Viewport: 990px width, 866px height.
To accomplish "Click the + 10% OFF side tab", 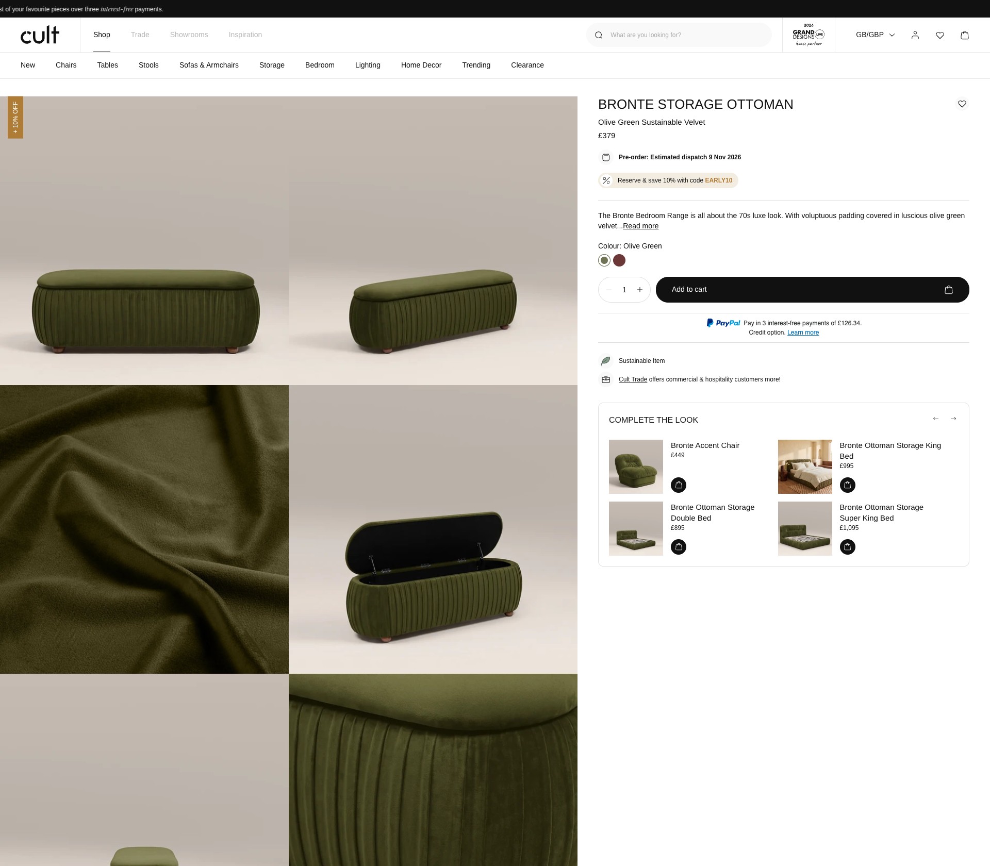I will (x=15, y=118).
